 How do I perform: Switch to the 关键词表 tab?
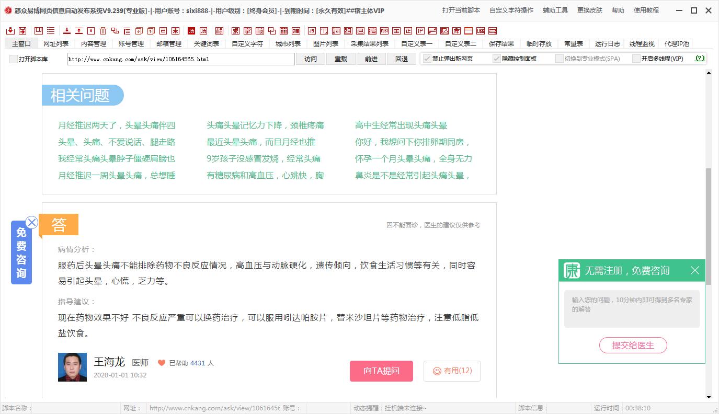207,44
